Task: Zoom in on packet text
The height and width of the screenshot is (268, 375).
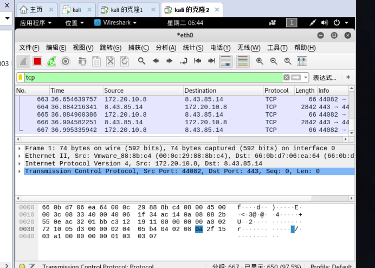Action: (260, 61)
